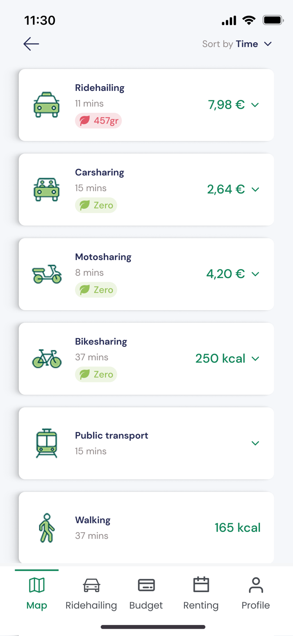The image size is (293, 636).
Task: Open the Ridehailing bottom tab
Action: pos(91,593)
